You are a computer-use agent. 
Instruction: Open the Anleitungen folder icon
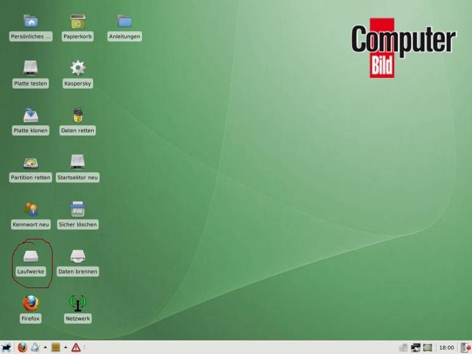pyautogui.click(x=125, y=22)
